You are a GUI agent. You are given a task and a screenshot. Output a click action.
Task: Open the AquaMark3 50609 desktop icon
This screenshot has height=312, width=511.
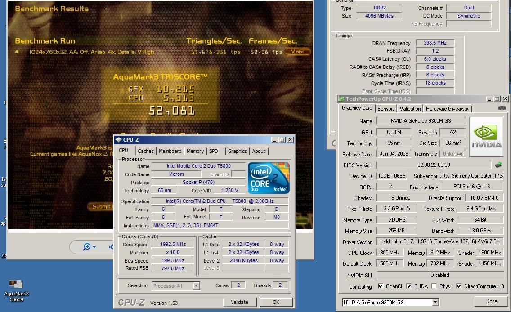[x=16, y=290]
